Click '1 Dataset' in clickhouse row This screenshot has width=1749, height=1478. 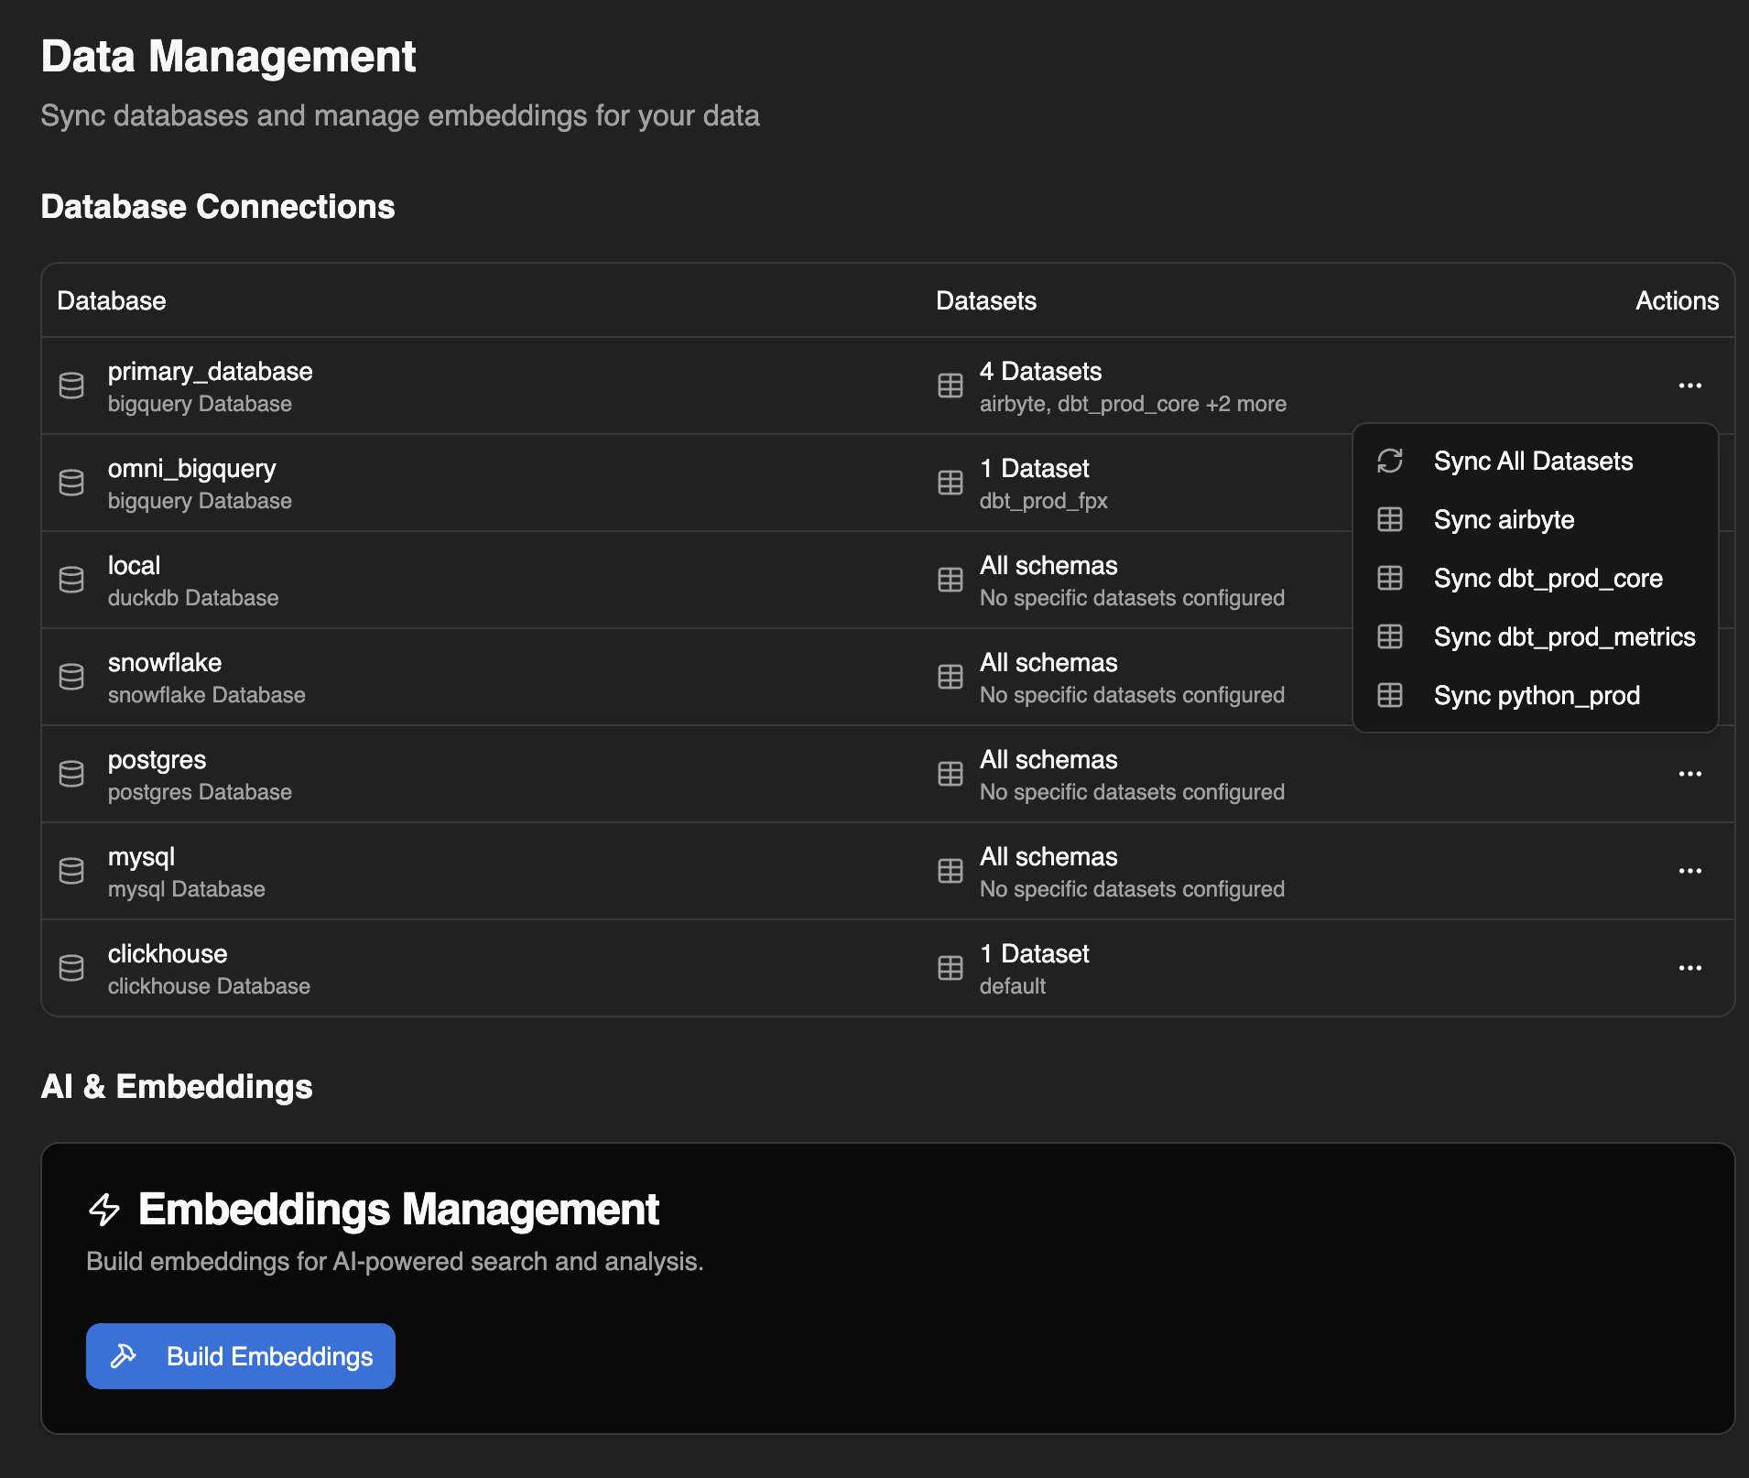pos(1035,953)
